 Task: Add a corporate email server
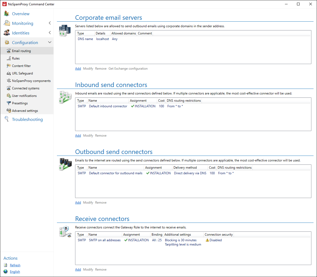coord(78,68)
